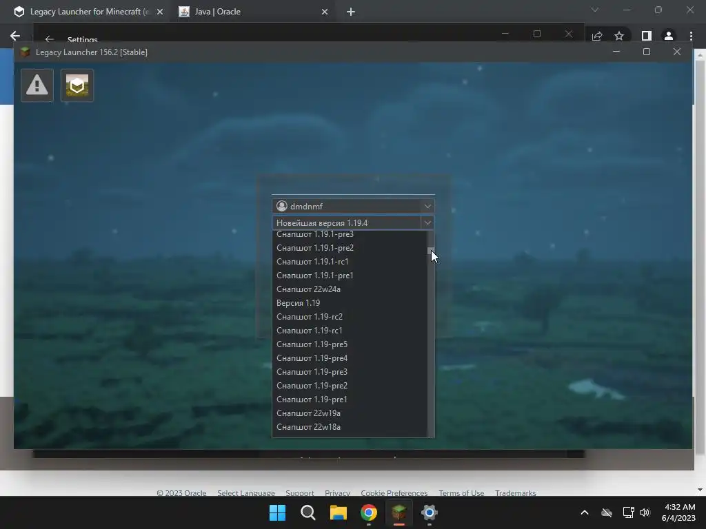The image size is (706, 529).
Task: Open Trademarks footer link
Action: [516, 493]
